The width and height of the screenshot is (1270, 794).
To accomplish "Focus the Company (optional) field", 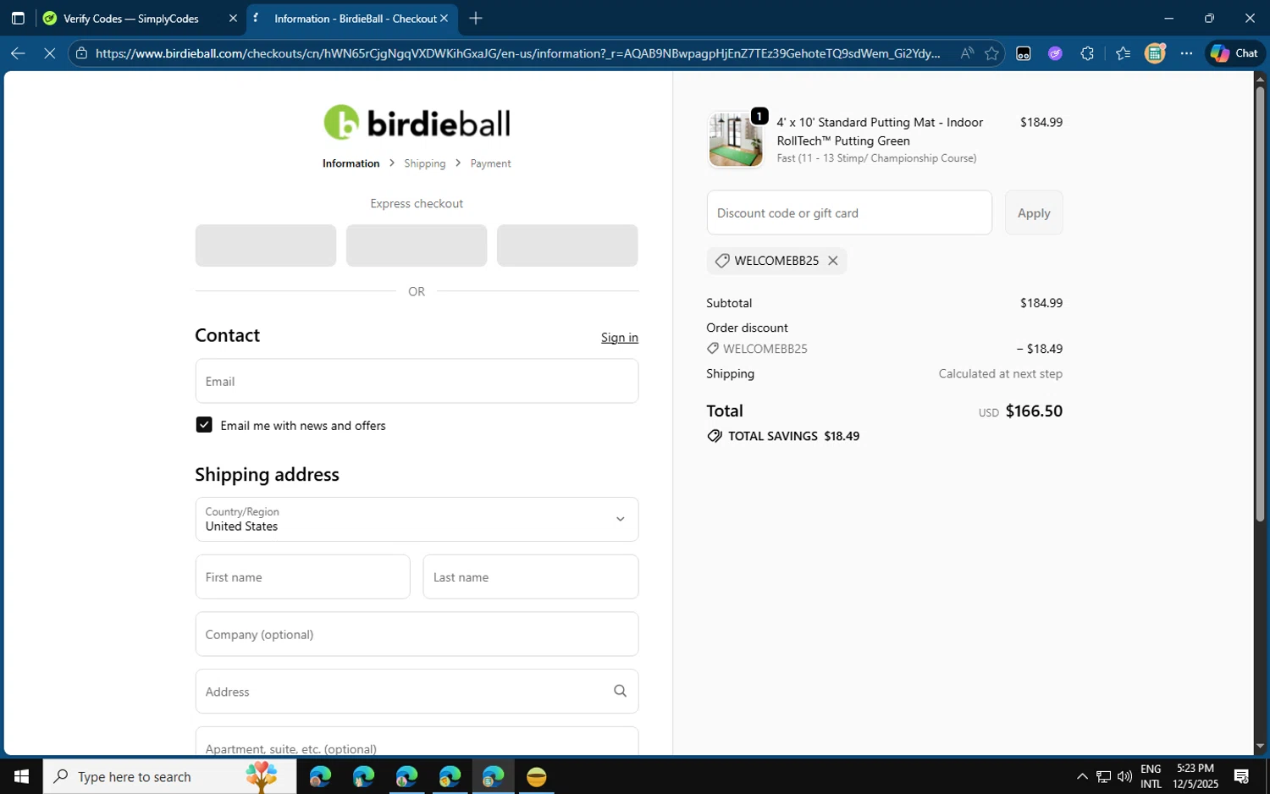I will [417, 634].
